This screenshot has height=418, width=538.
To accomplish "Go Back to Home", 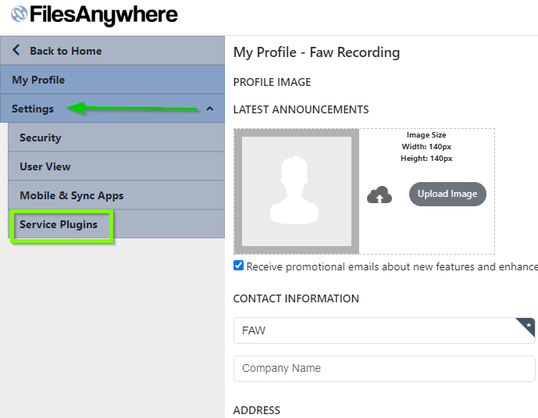I will click(112, 51).
